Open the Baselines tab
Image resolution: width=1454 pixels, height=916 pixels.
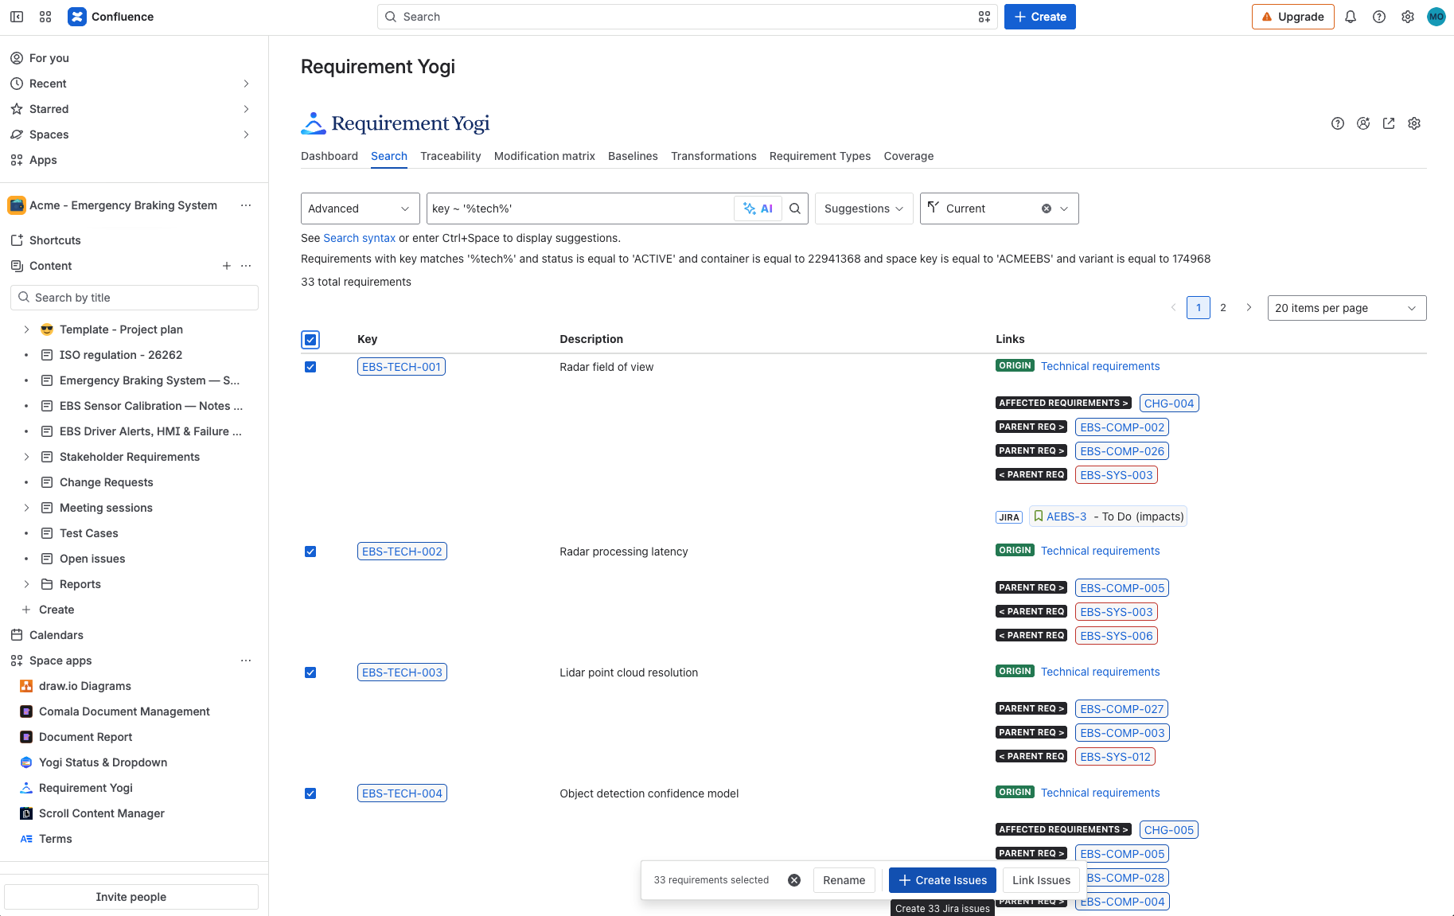[x=633, y=156]
